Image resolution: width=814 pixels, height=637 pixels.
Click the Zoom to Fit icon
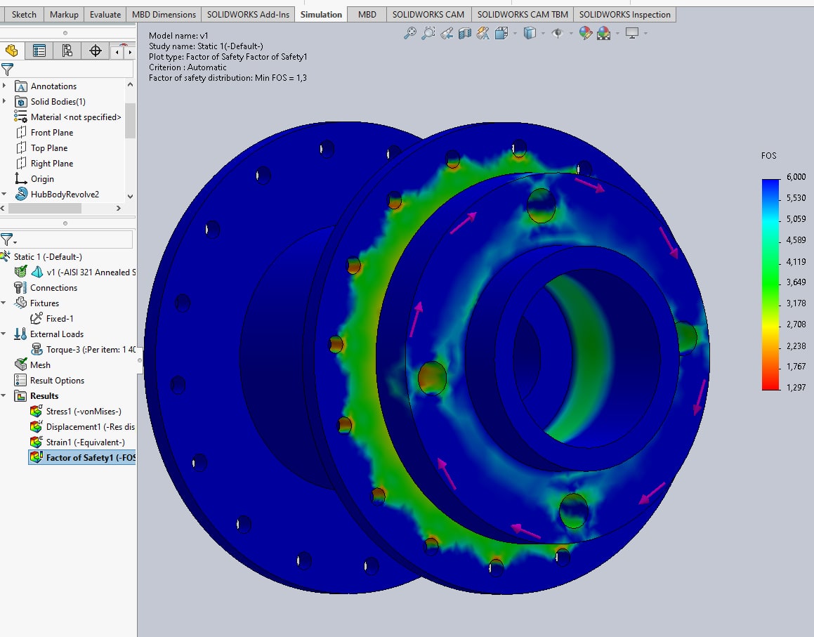tap(409, 33)
